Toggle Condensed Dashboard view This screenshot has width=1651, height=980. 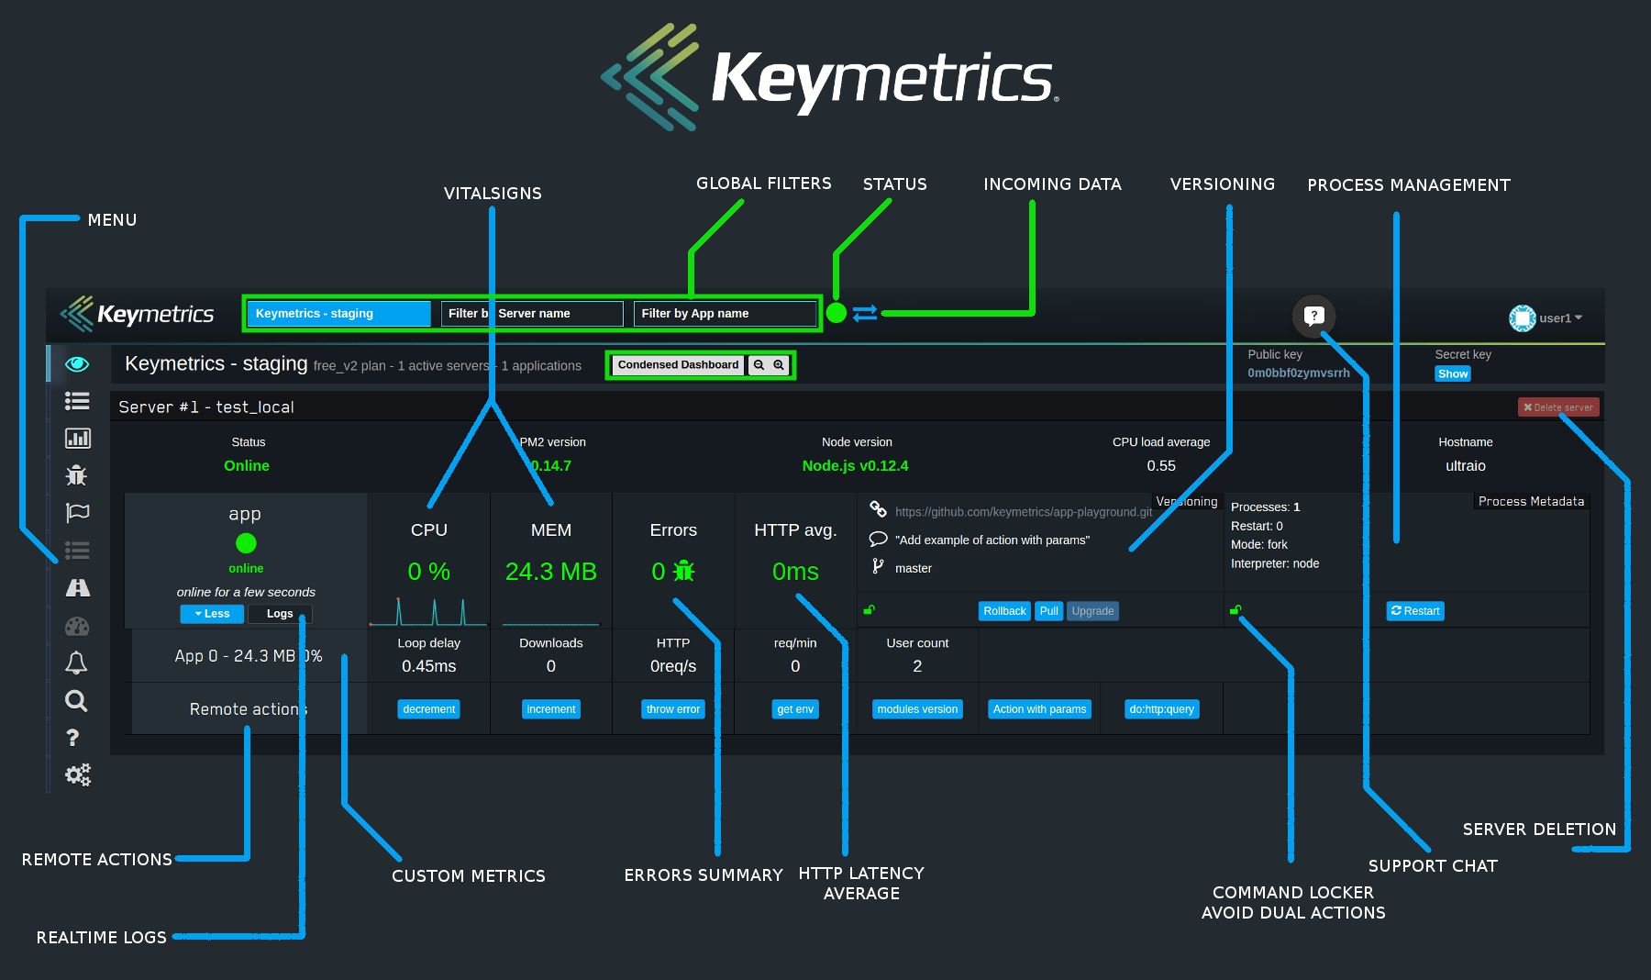click(678, 365)
